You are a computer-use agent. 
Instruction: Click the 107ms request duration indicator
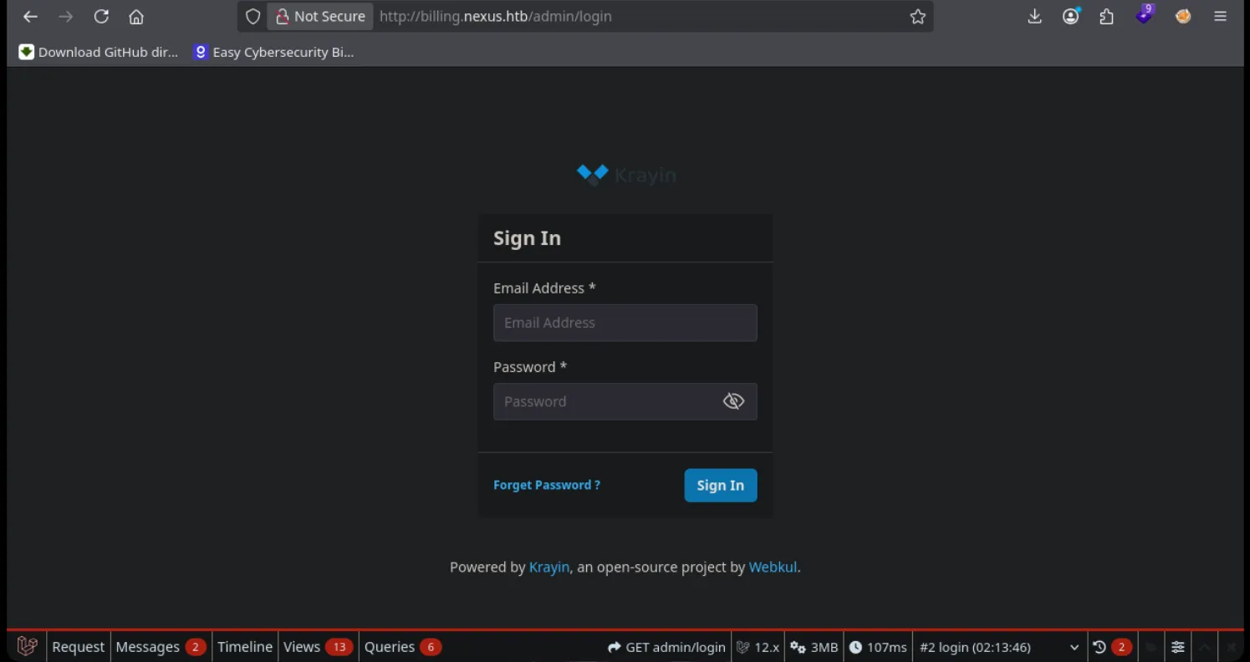coord(878,647)
